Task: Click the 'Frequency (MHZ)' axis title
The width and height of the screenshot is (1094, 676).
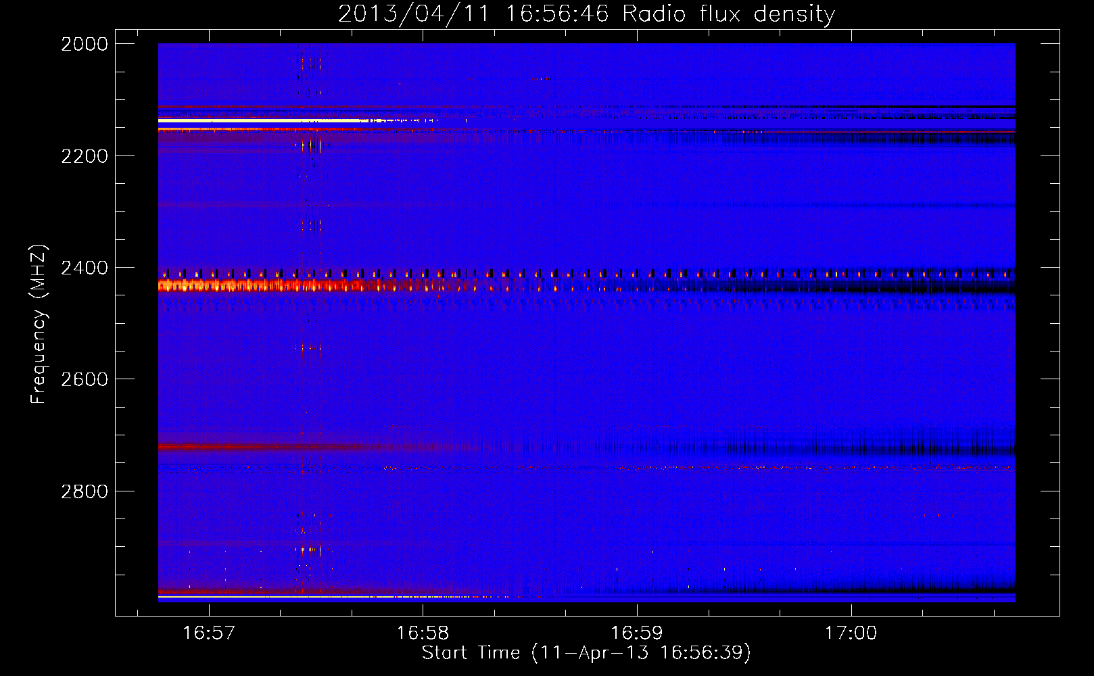Action: point(39,324)
